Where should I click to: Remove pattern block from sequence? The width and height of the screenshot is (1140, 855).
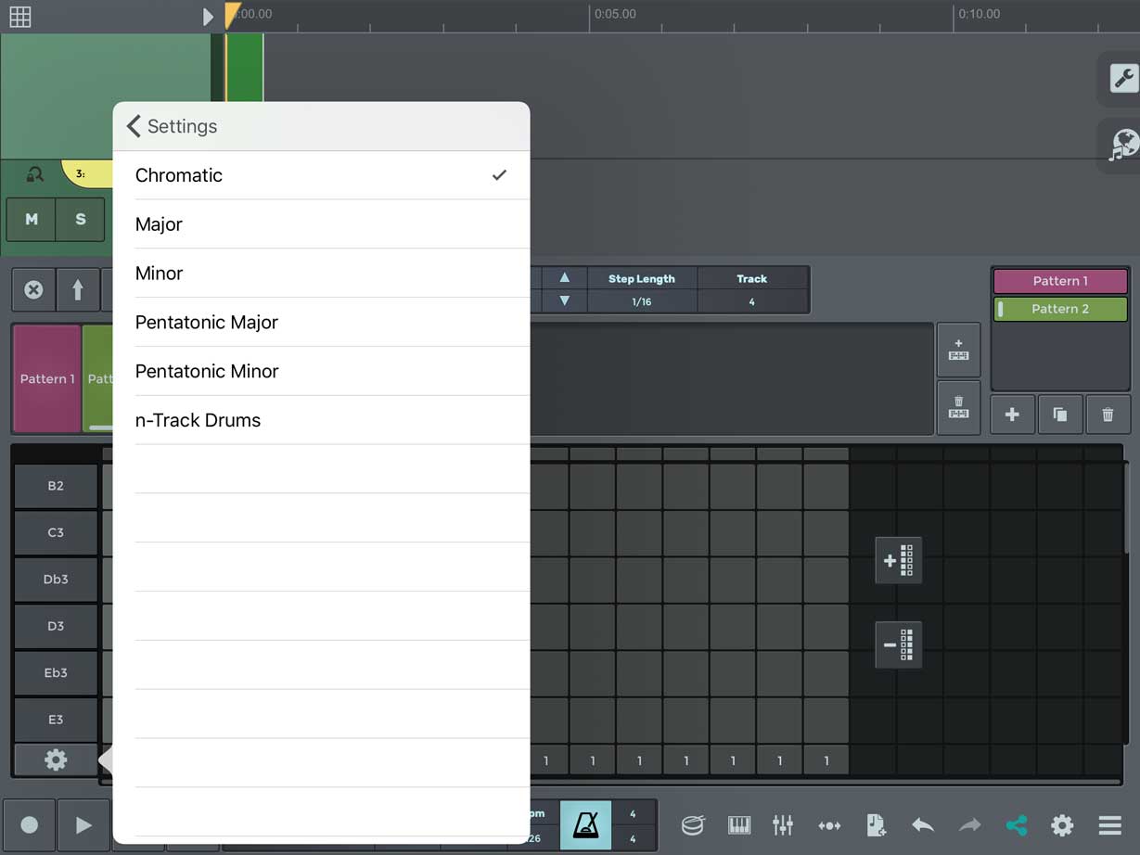[x=958, y=407]
